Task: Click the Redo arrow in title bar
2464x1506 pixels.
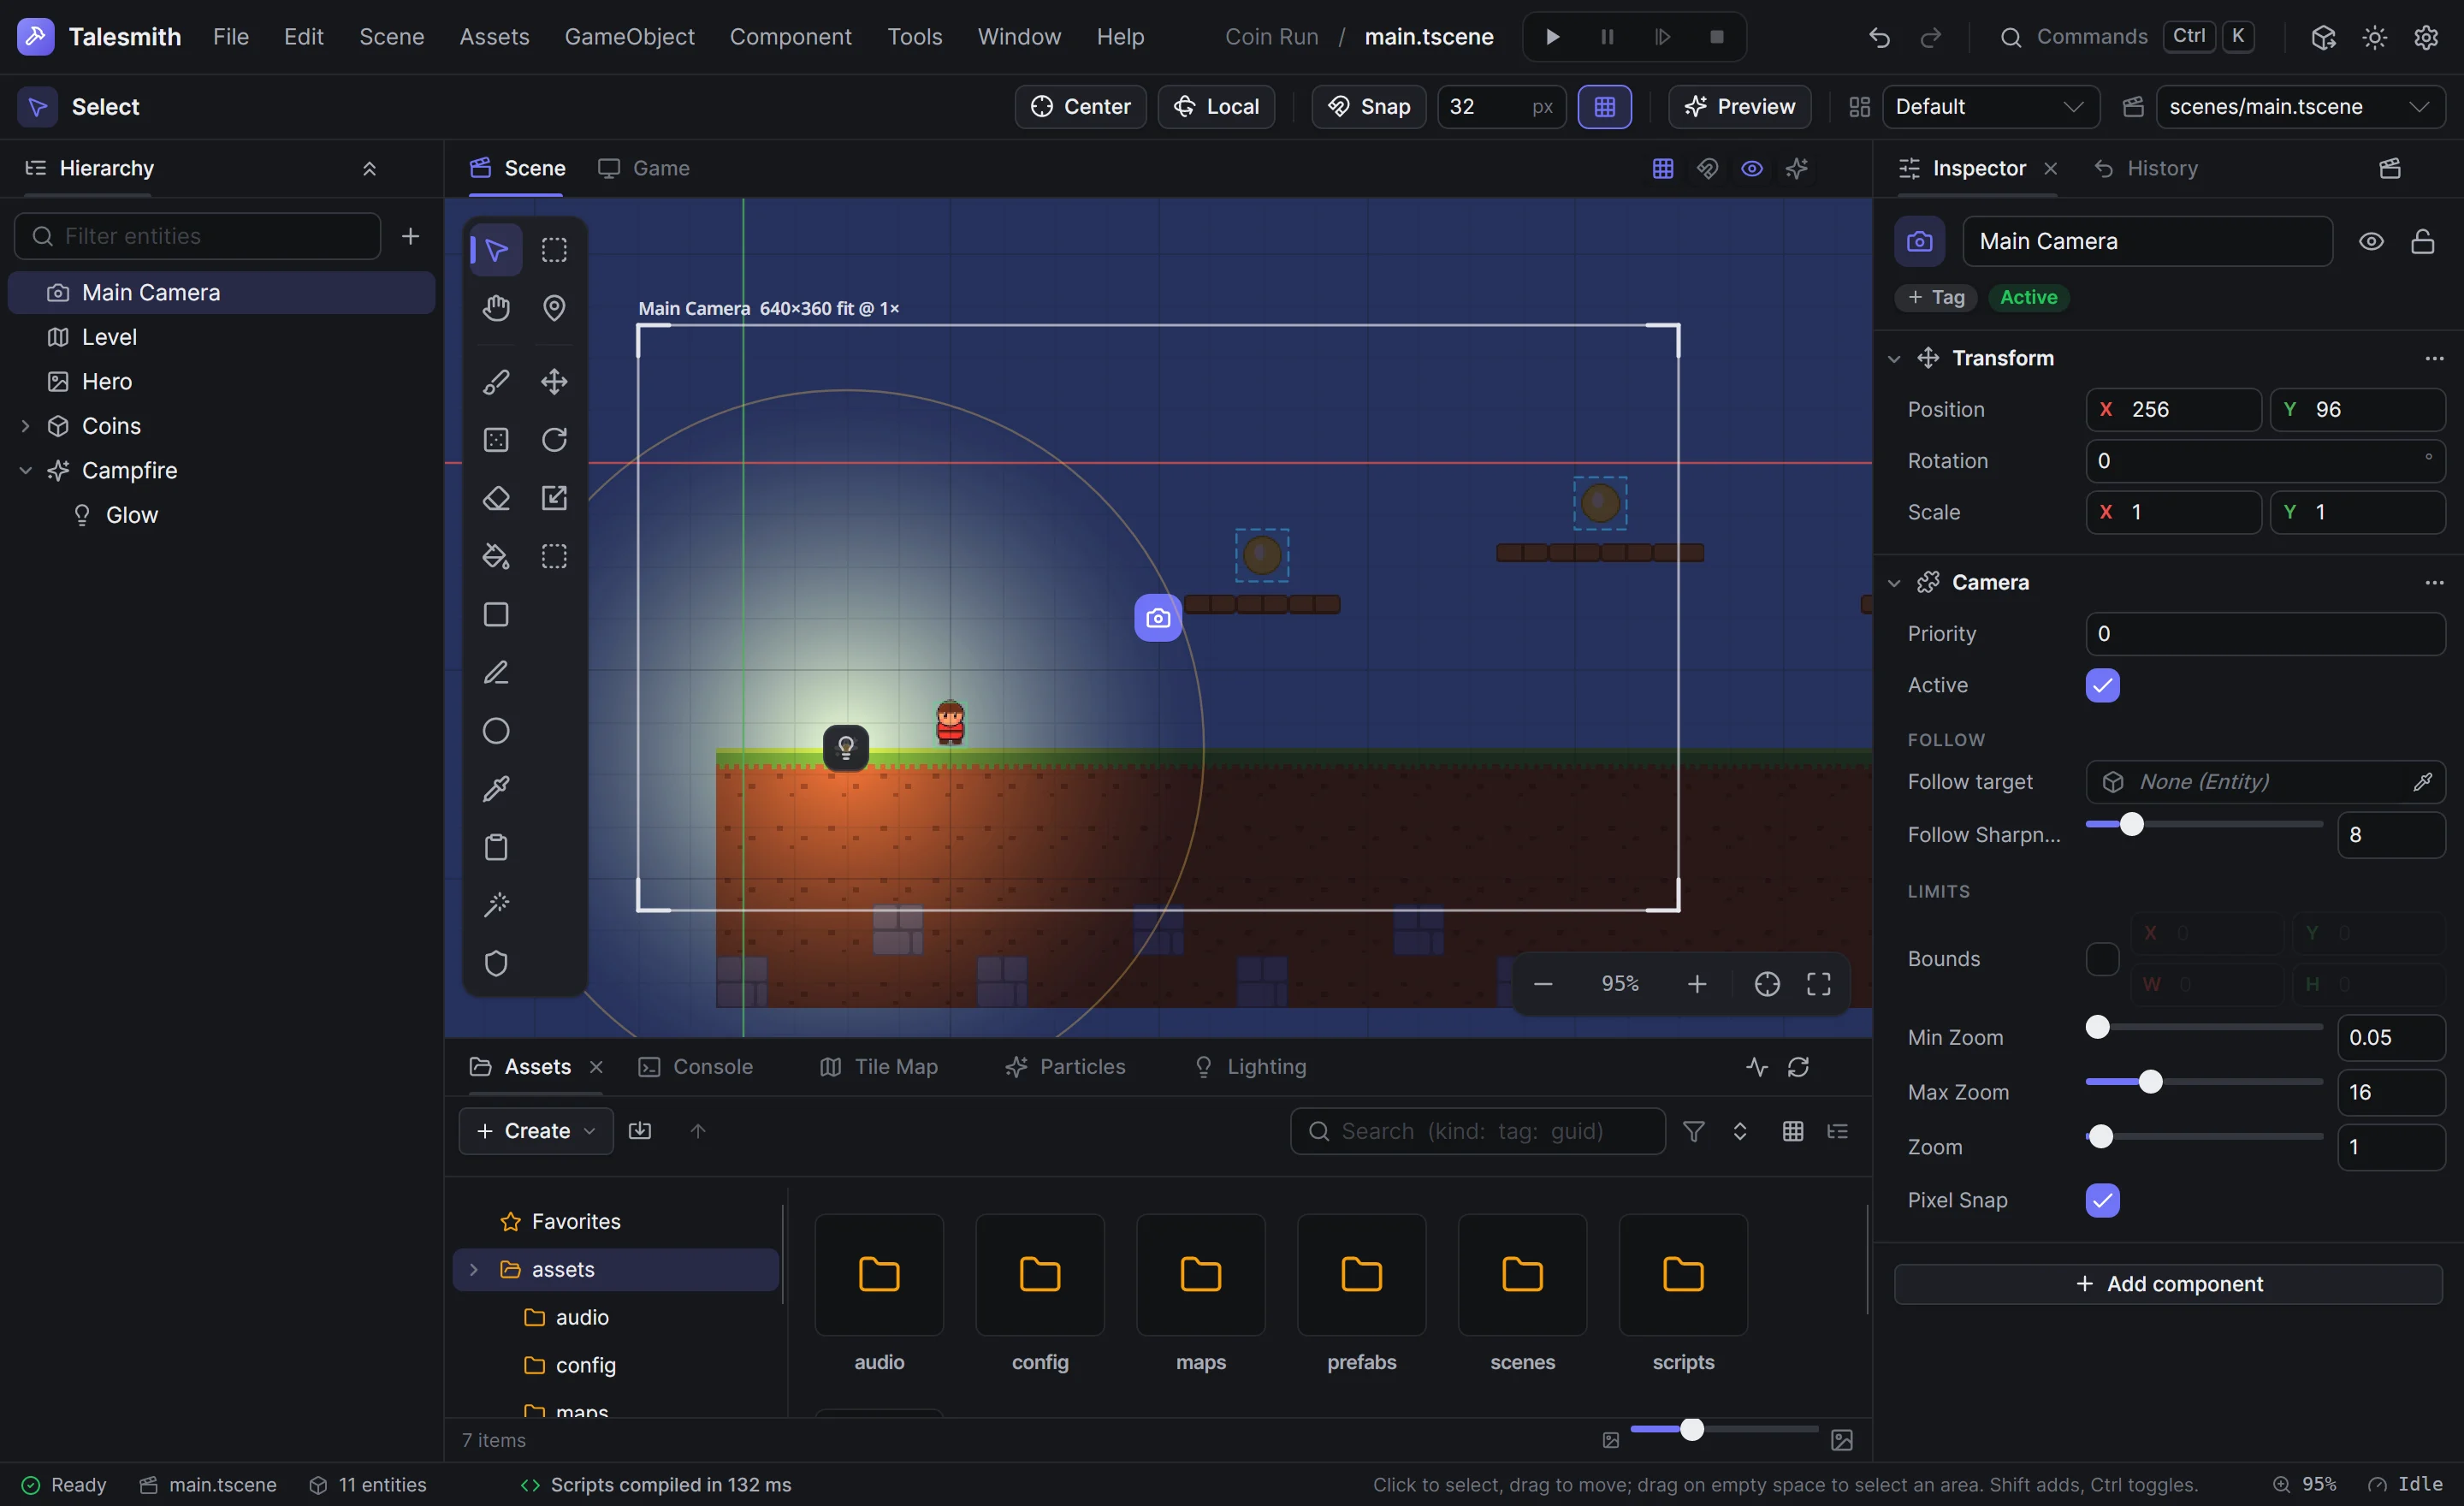Action: pyautogui.click(x=1931, y=37)
